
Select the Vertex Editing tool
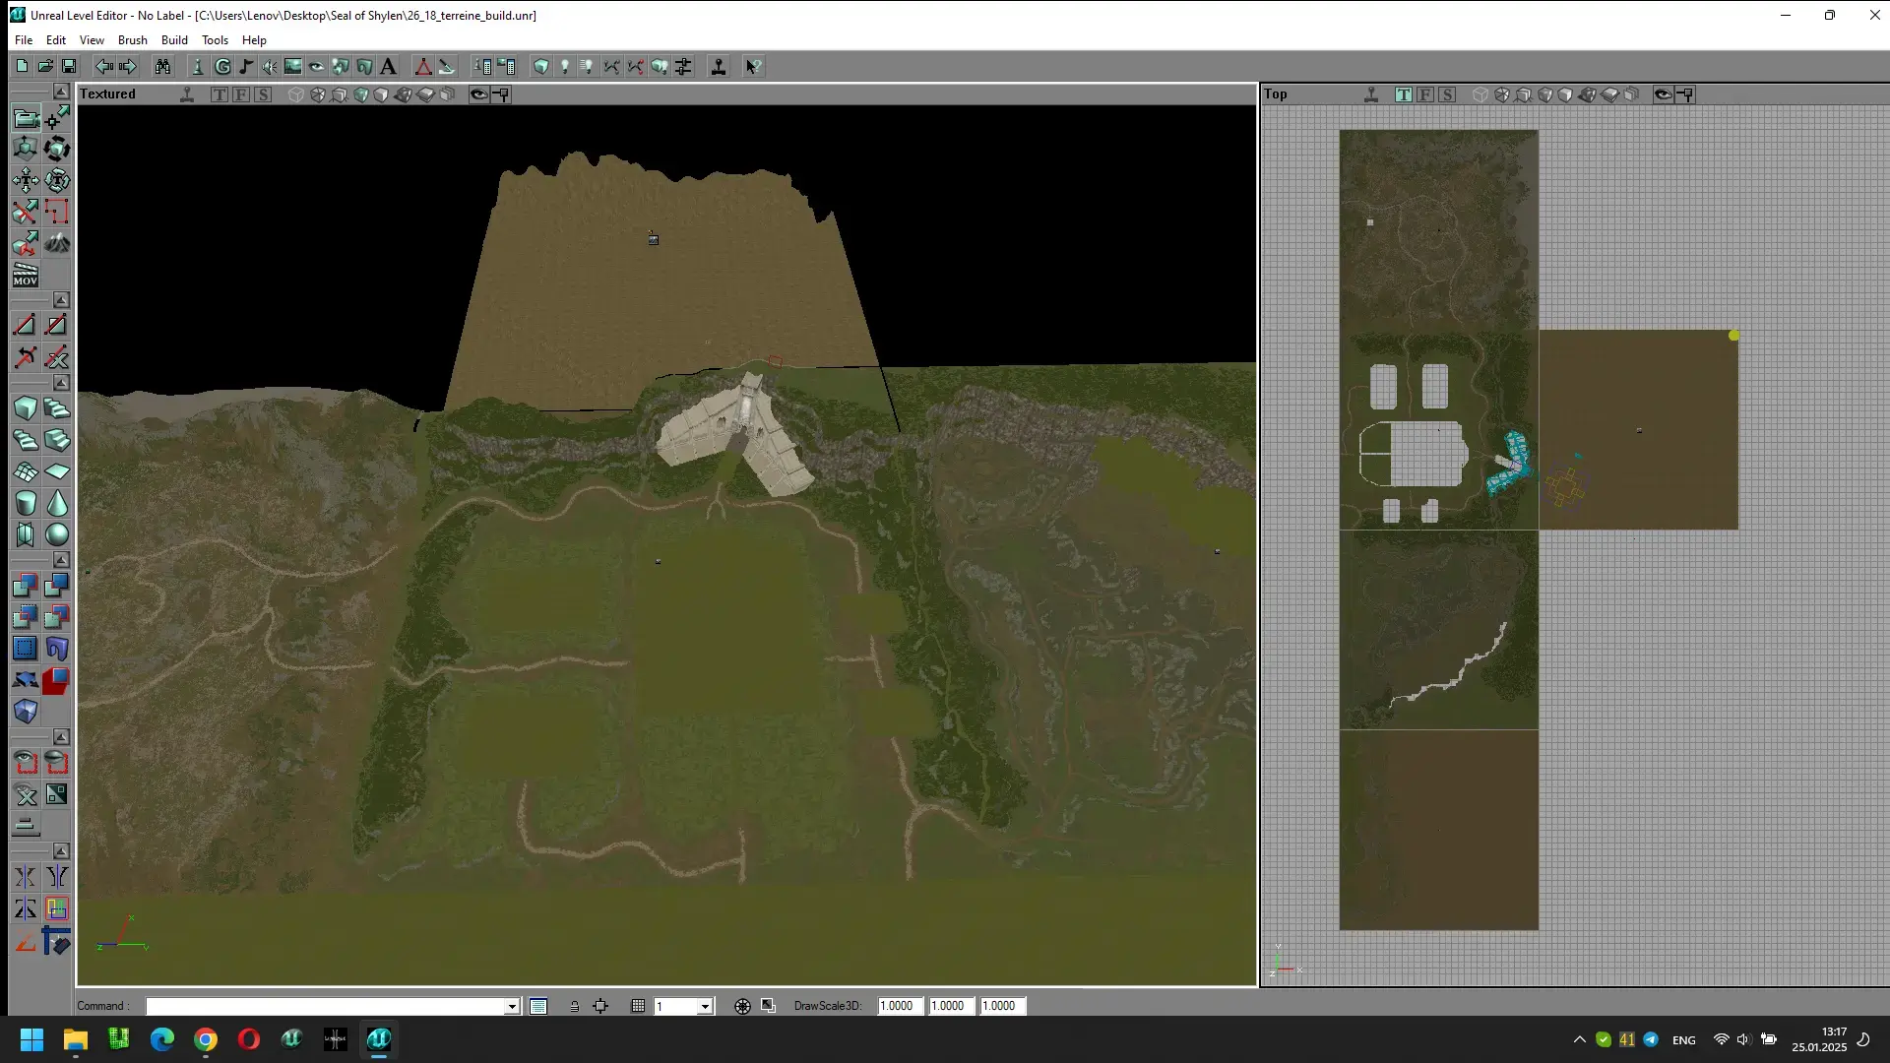57,118
